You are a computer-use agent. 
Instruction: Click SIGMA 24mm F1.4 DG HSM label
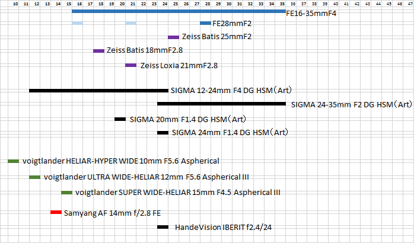pyautogui.click(x=230, y=132)
